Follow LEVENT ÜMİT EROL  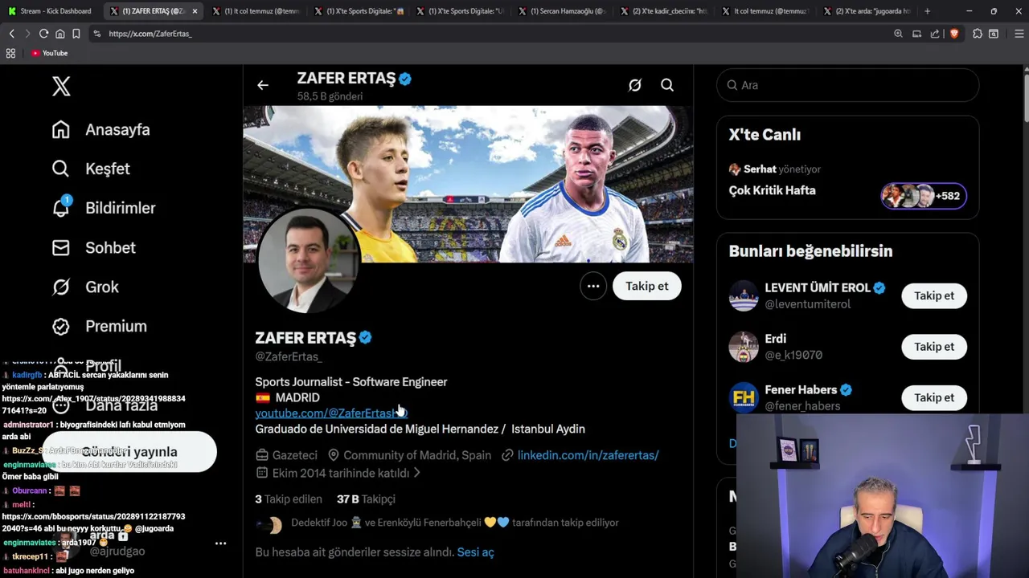(934, 295)
